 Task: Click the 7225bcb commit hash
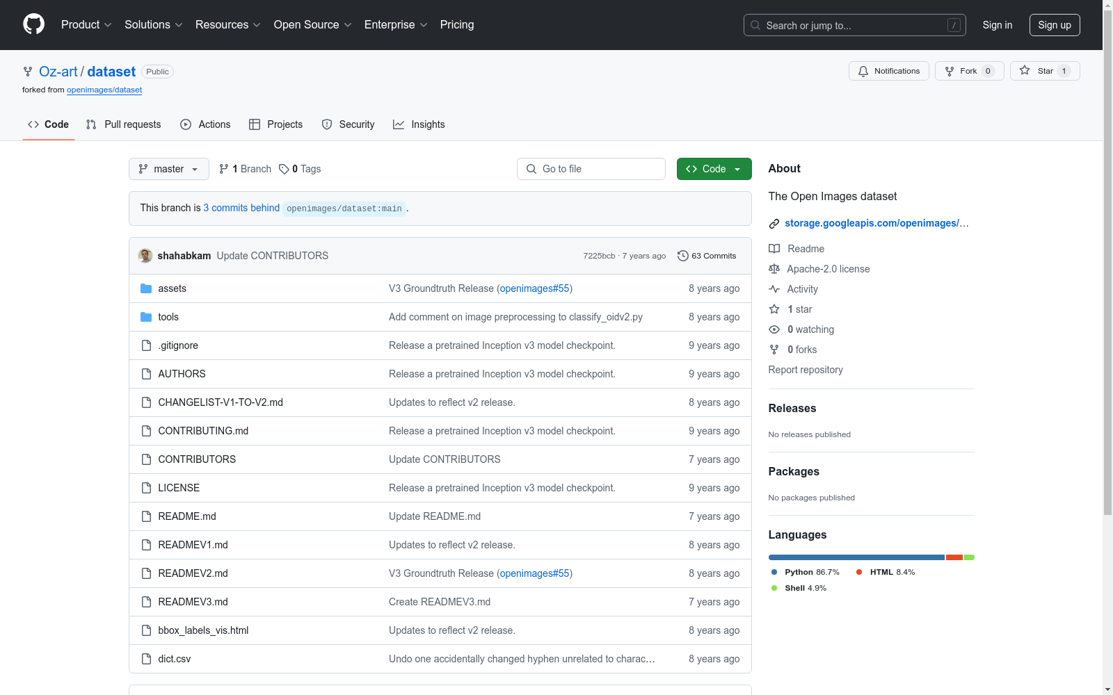(x=599, y=256)
